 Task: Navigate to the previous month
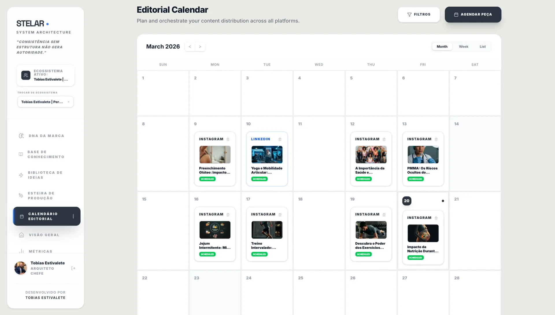190,46
